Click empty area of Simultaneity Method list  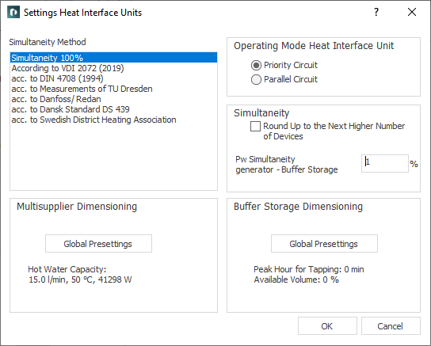pyautogui.click(x=114, y=157)
